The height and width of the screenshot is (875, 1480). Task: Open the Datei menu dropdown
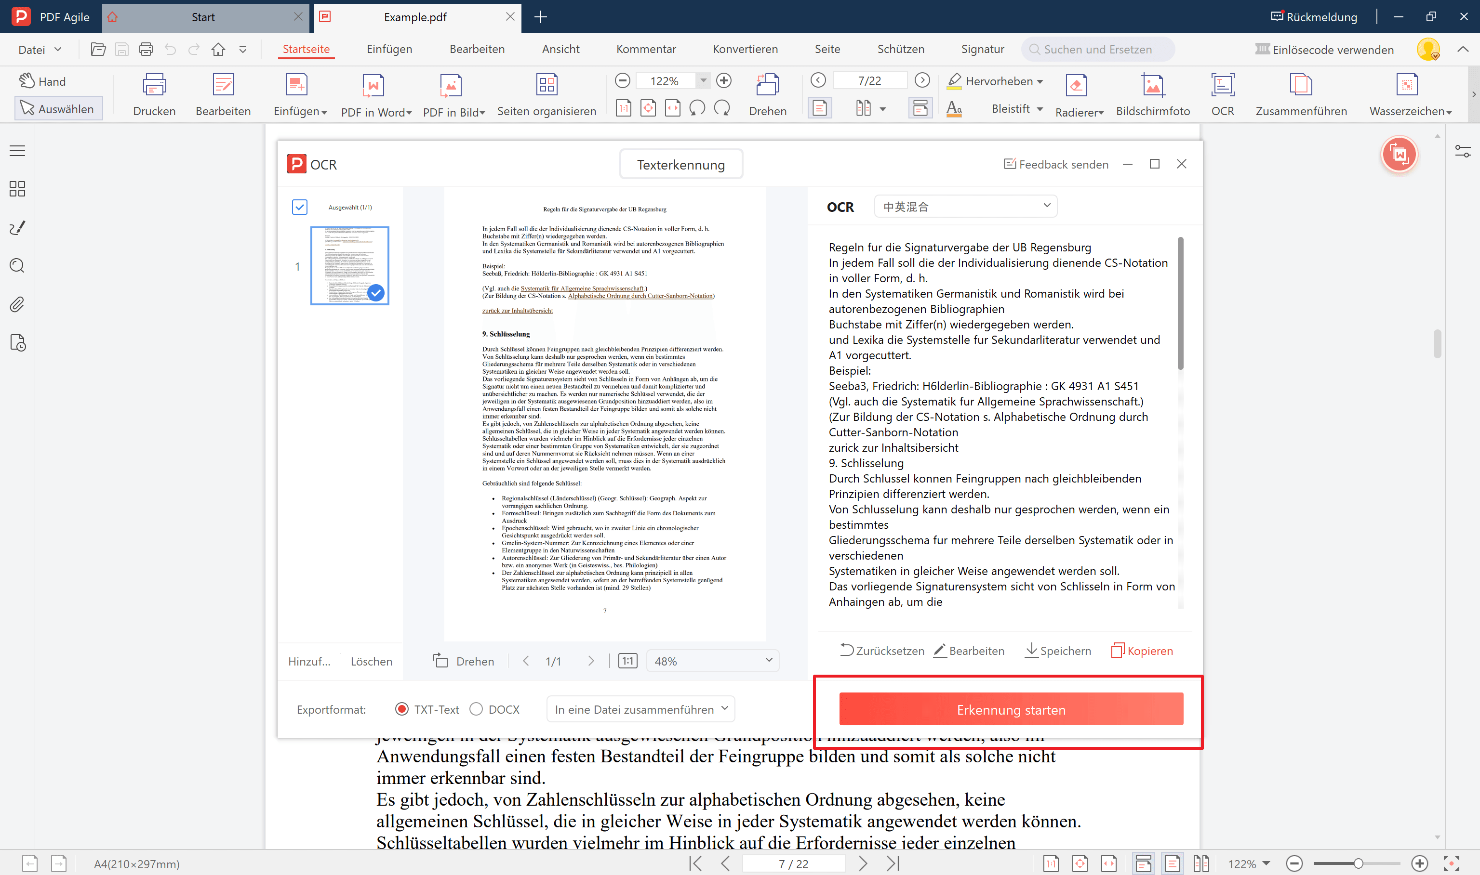[x=40, y=50]
